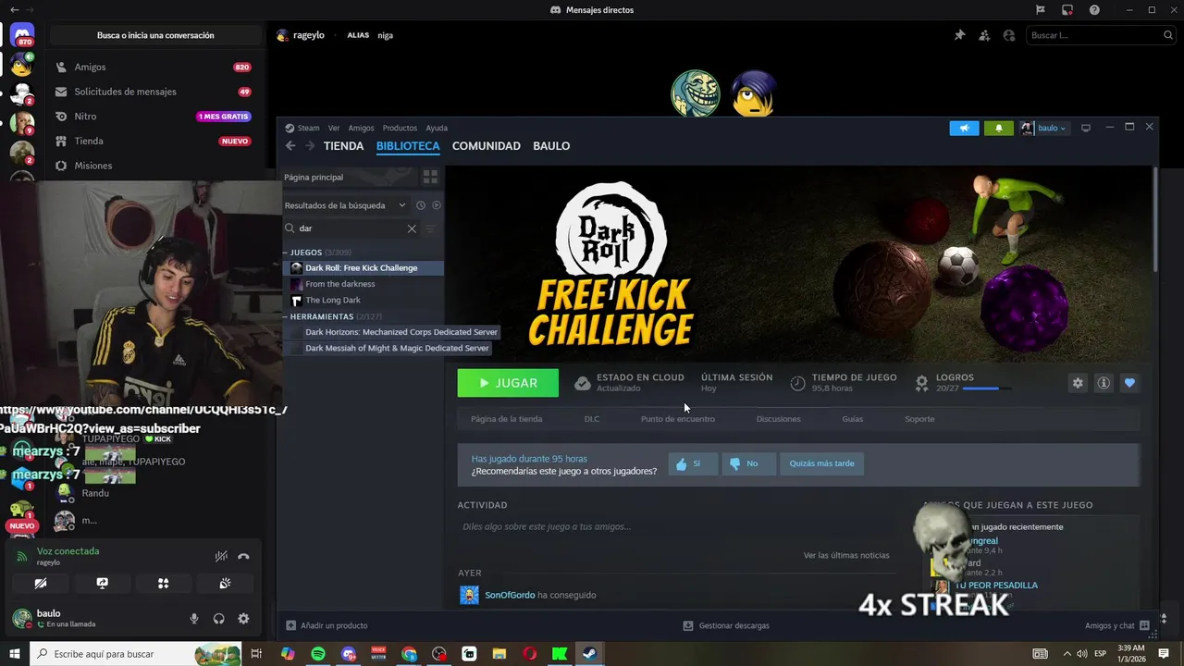The width and height of the screenshot is (1184, 666).
Task: Open the Ayuda menu
Action: click(437, 129)
